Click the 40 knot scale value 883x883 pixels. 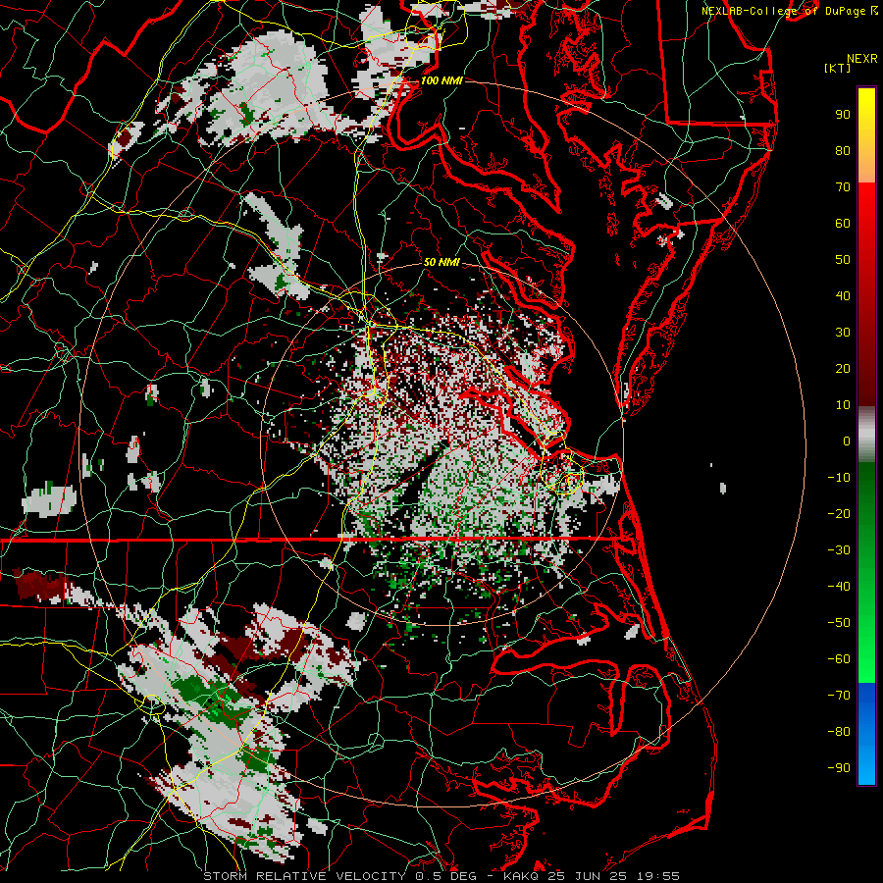(843, 295)
